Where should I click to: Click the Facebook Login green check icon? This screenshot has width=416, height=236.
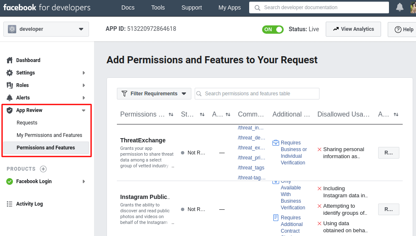click(10, 181)
